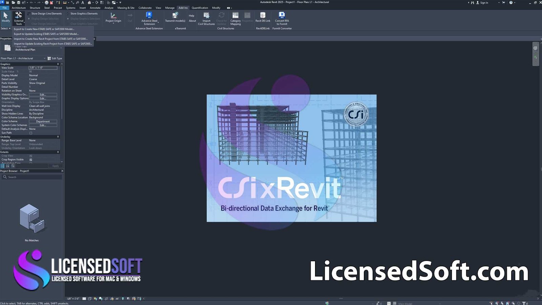Screen dimensions: 542x305
Task: Enable the Sun Path checkbox
Action: pyautogui.click(x=31, y=133)
